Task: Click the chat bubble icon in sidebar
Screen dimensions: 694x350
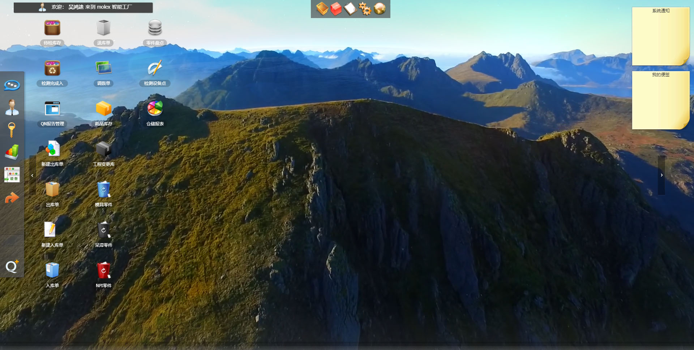Action: tap(12, 85)
